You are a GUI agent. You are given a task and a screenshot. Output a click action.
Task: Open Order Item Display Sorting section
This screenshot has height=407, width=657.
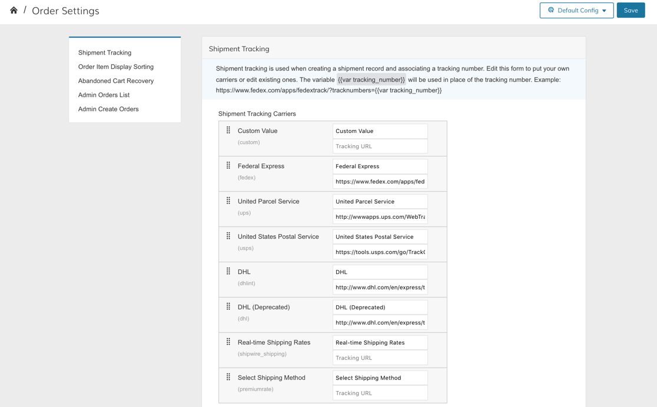pyautogui.click(x=115, y=66)
